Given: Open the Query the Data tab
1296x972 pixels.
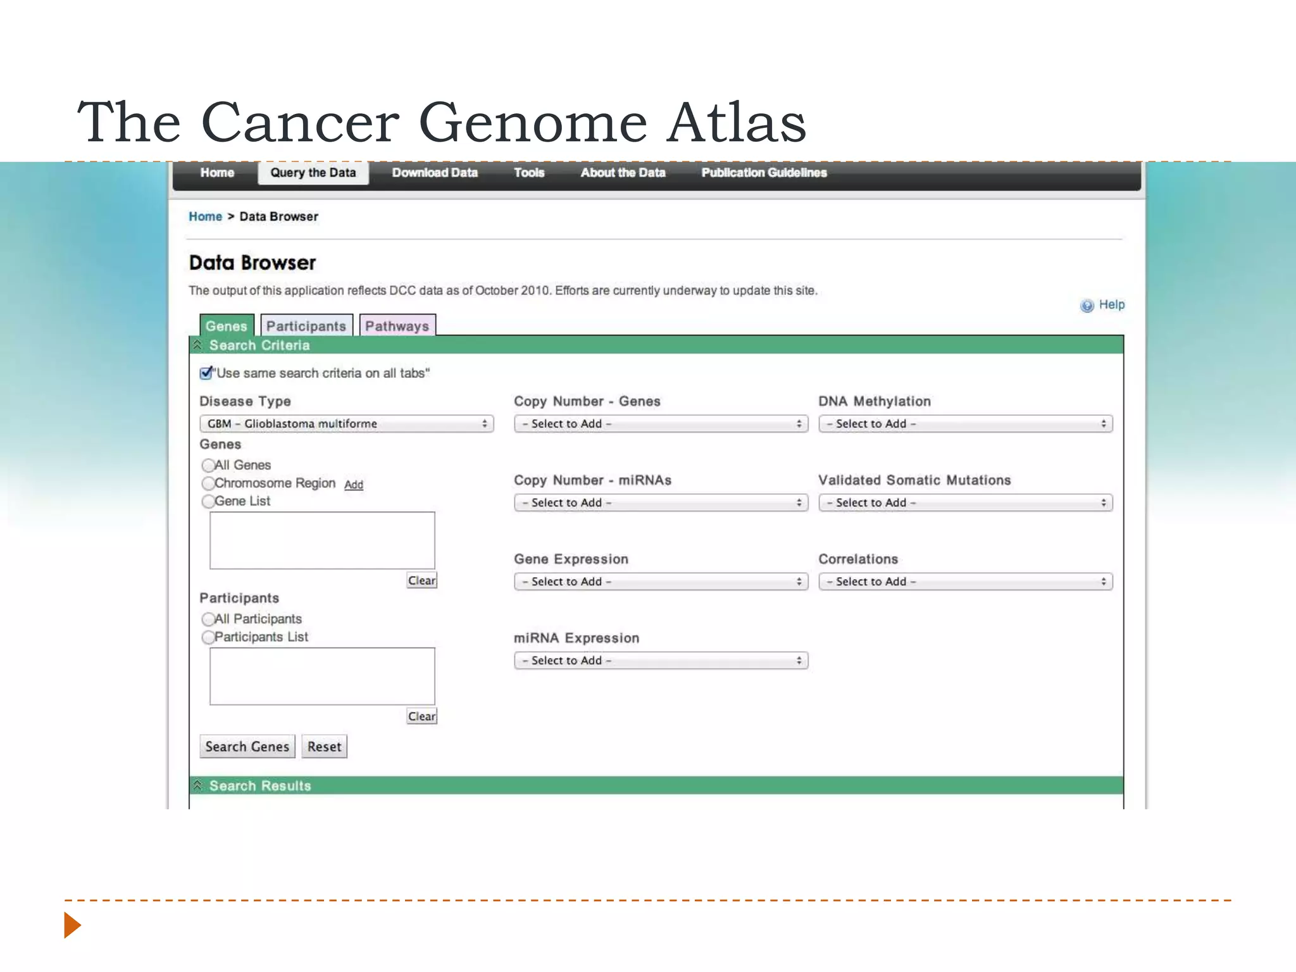Looking at the screenshot, I should pyautogui.click(x=313, y=173).
